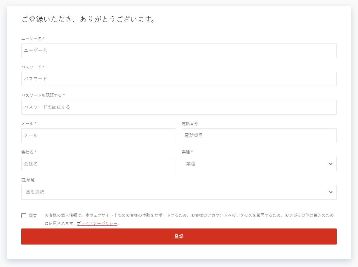Image resolution: width=358 pixels, height=267 pixels.
Task: Open the プライバシーポリシー link
Action: [x=97, y=224]
